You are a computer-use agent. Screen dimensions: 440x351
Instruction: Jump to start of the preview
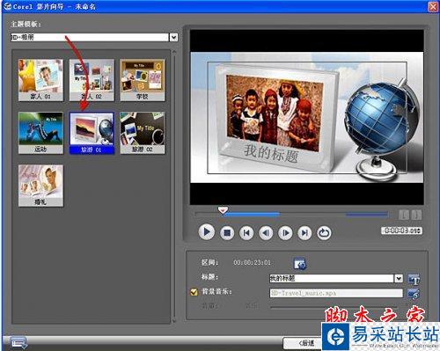[x=246, y=233]
